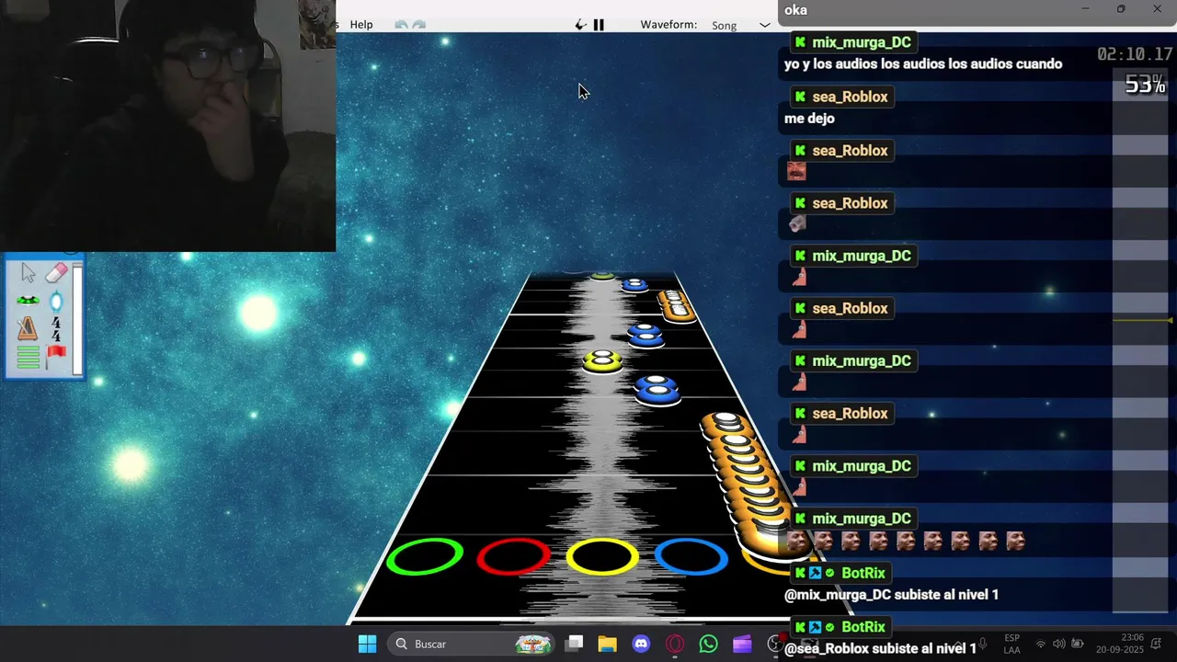Click '@mix_murga_DC subiste al nivel 1' message
Image resolution: width=1177 pixels, height=662 pixels.
[891, 595]
